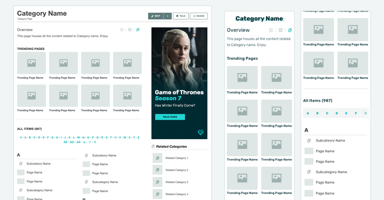This screenshot has height=200, width=384.
Task: Jump to letter M in alphabet index
Action: (x=78, y=138)
